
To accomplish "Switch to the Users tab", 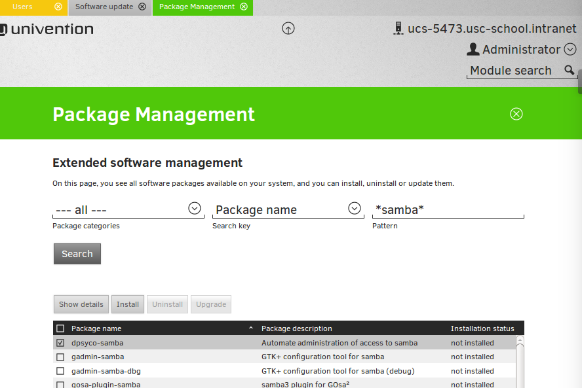I will (x=23, y=7).
